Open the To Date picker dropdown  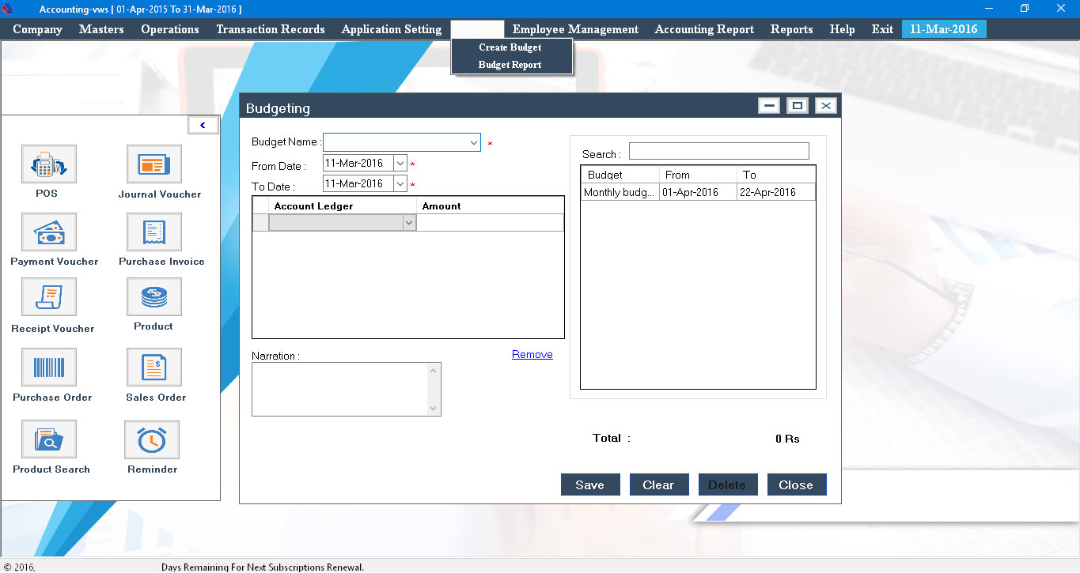400,184
